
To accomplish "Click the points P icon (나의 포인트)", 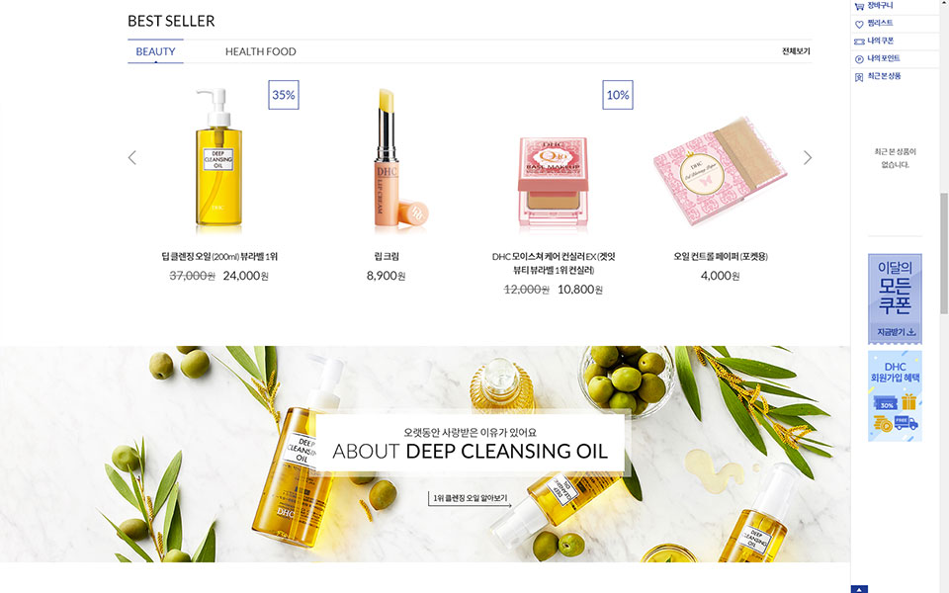I will [859, 59].
